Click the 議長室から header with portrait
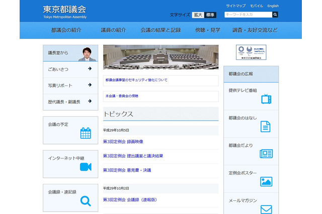 tap(70, 53)
